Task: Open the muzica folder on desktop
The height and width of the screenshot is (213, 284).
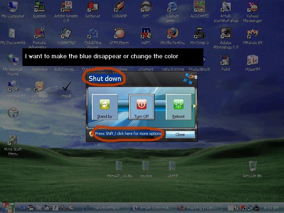Action: (146, 169)
